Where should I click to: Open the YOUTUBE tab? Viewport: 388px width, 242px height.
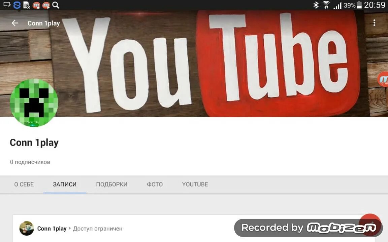[195, 185]
